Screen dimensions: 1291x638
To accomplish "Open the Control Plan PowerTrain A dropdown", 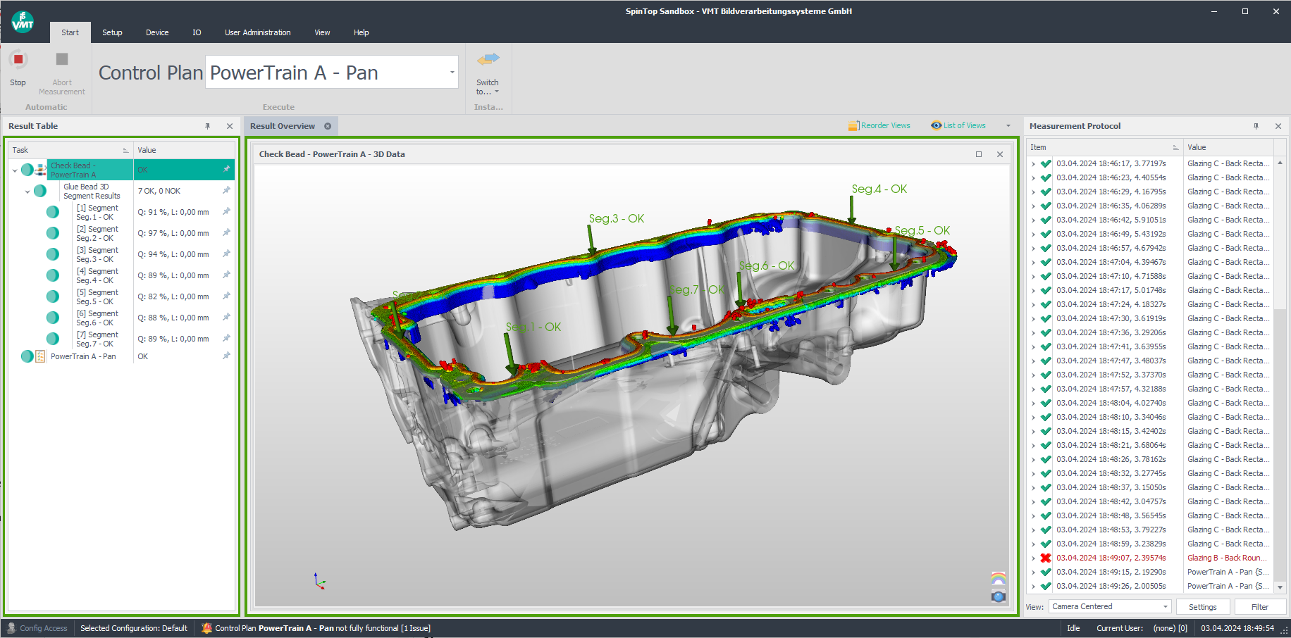I will point(452,73).
